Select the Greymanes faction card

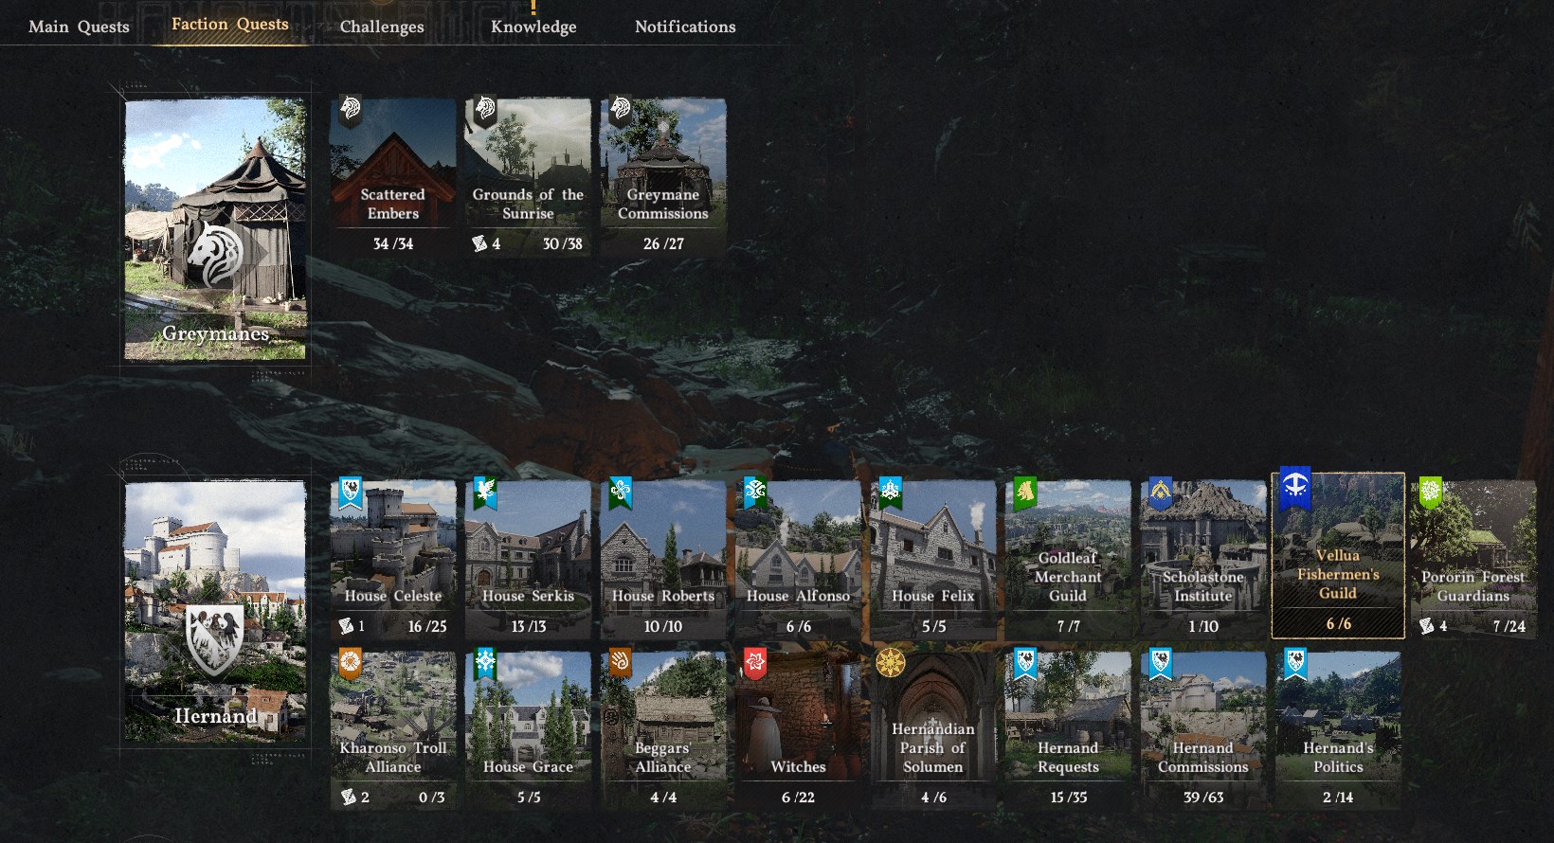pyautogui.click(x=215, y=229)
